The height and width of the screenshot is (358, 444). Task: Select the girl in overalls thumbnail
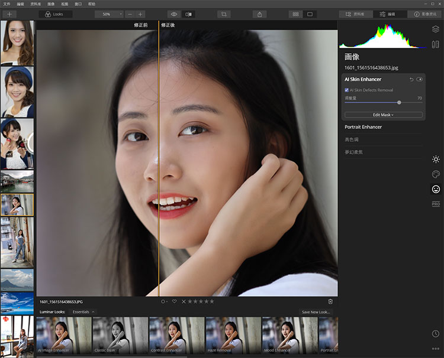click(x=17, y=242)
